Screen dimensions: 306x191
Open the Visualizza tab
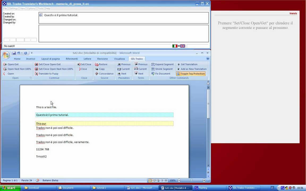[120, 59]
